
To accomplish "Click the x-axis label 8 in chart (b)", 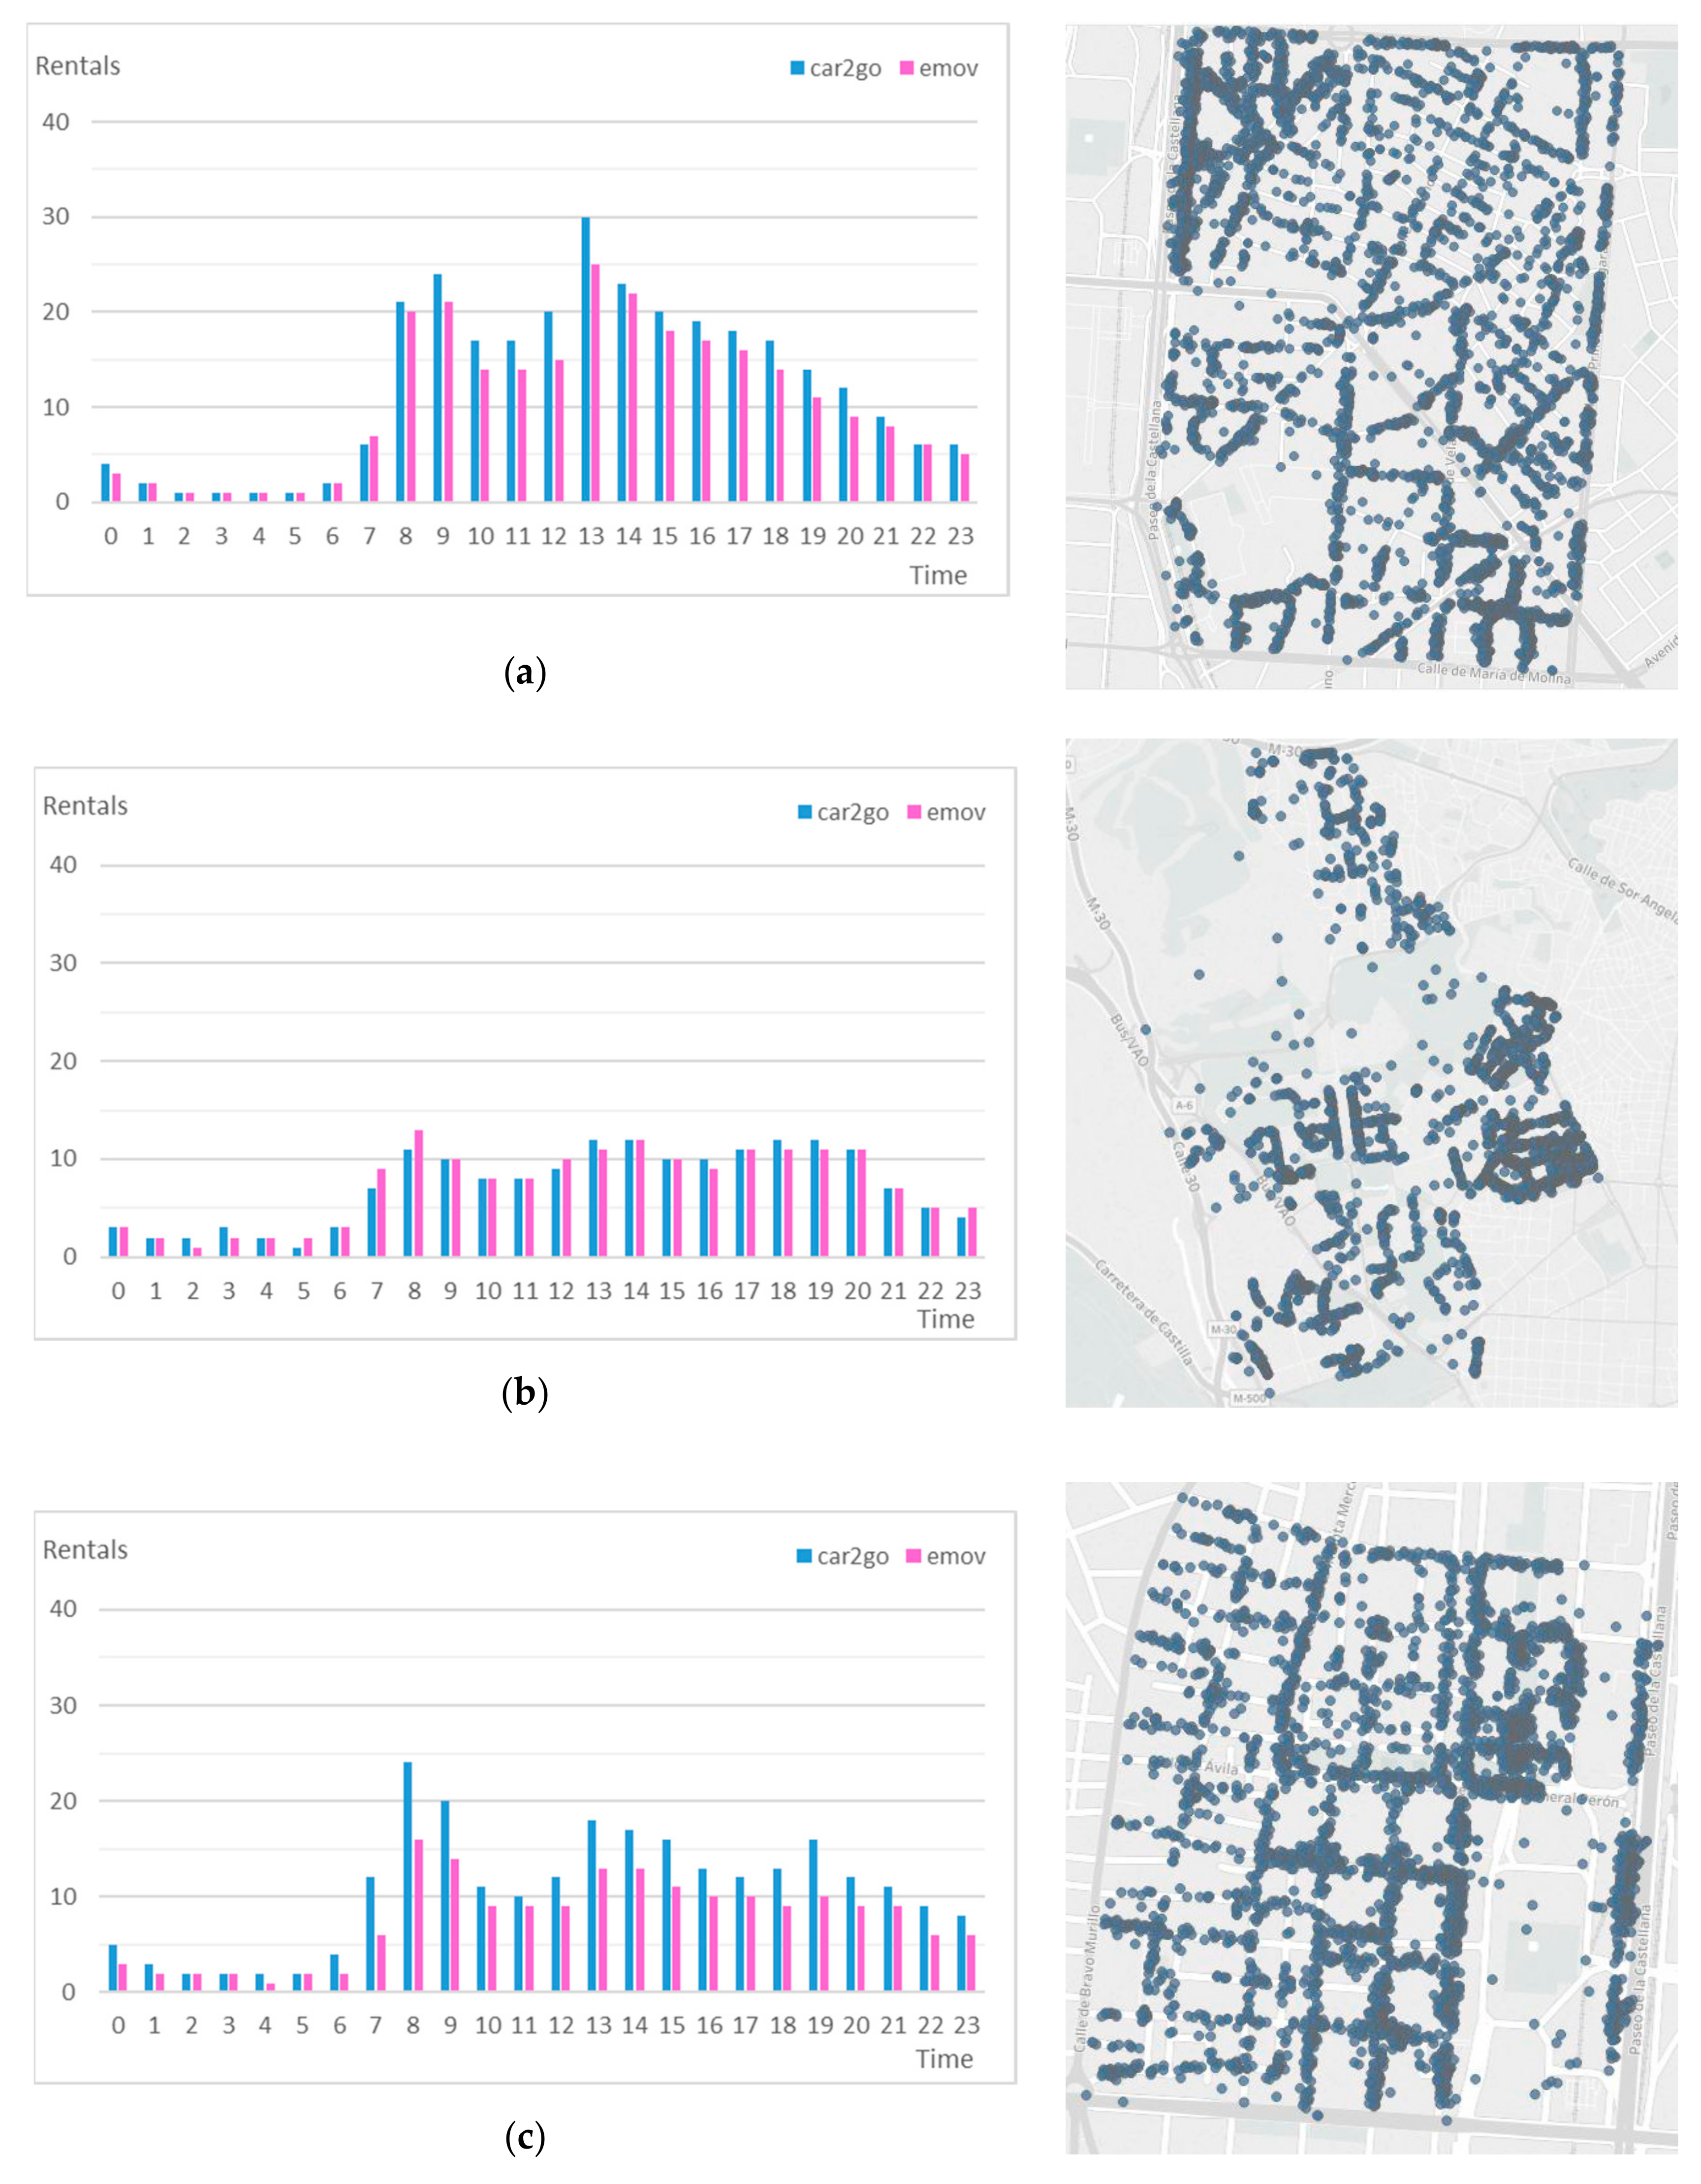I will coord(414,1291).
